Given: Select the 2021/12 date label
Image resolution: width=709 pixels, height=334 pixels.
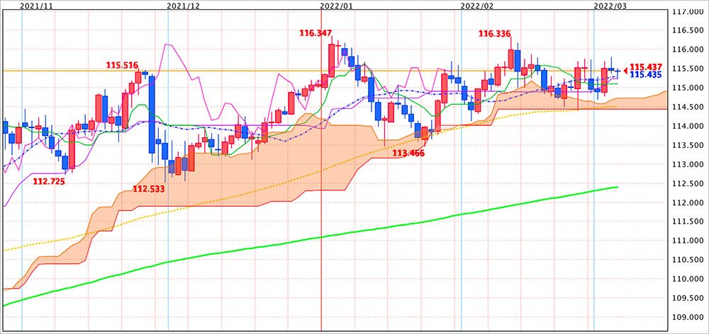Looking at the screenshot, I should point(183,6).
